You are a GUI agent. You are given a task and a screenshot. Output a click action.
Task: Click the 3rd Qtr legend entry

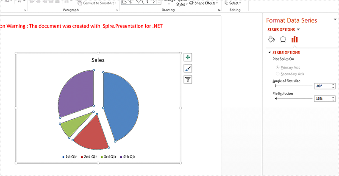(108, 156)
